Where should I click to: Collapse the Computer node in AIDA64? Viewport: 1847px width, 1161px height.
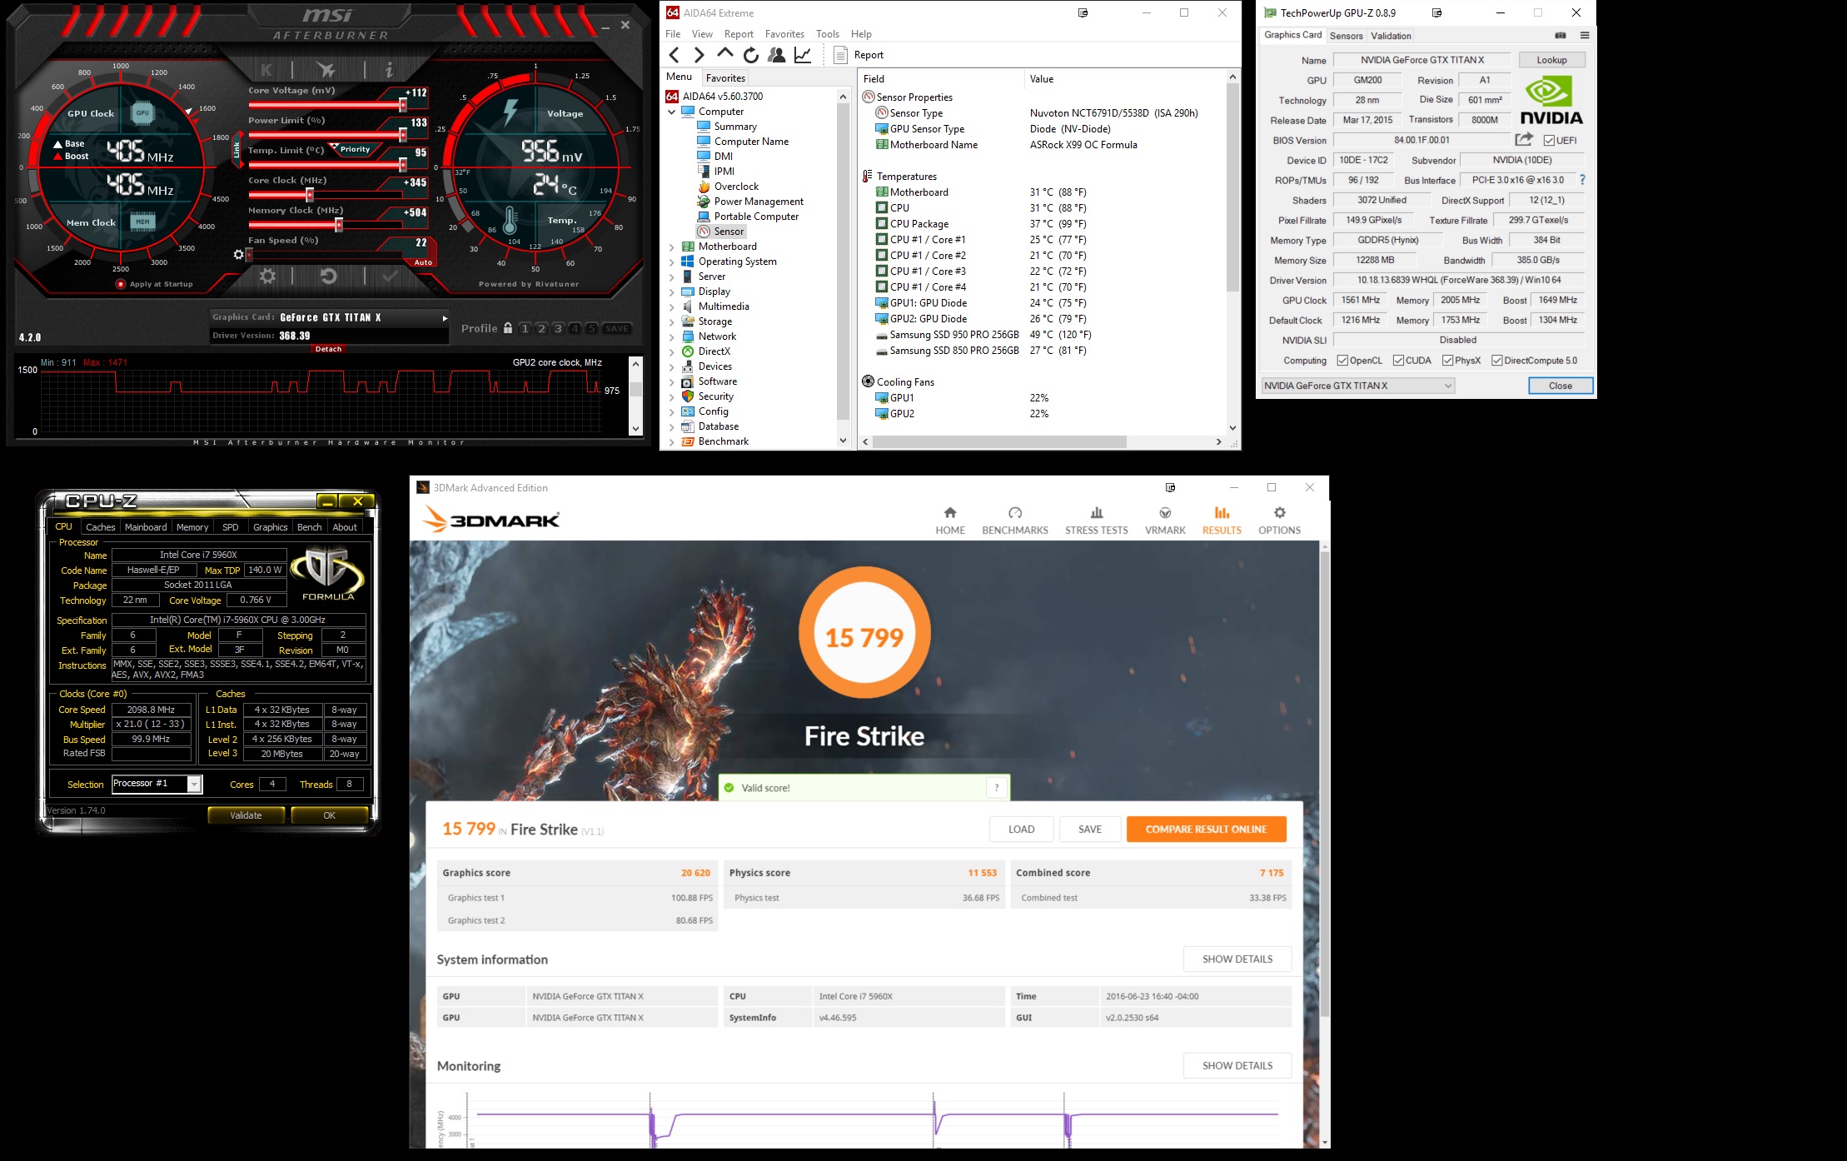672,112
